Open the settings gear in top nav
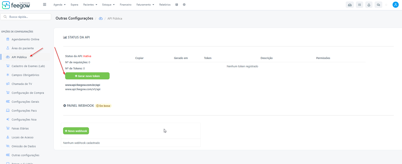Screen dimensions: 402x164 coord(184,5)
